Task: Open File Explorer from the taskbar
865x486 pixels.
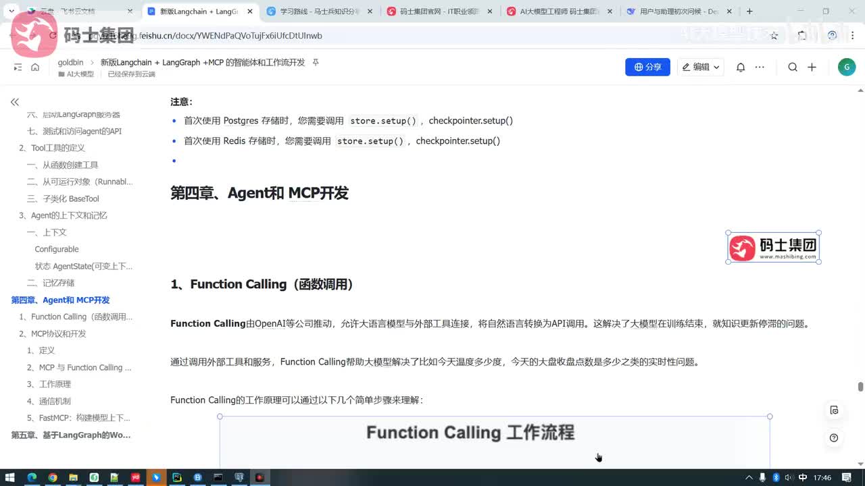Action: coord(74,477)
